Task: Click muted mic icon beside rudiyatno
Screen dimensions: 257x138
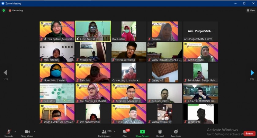Action: [42, 101]
